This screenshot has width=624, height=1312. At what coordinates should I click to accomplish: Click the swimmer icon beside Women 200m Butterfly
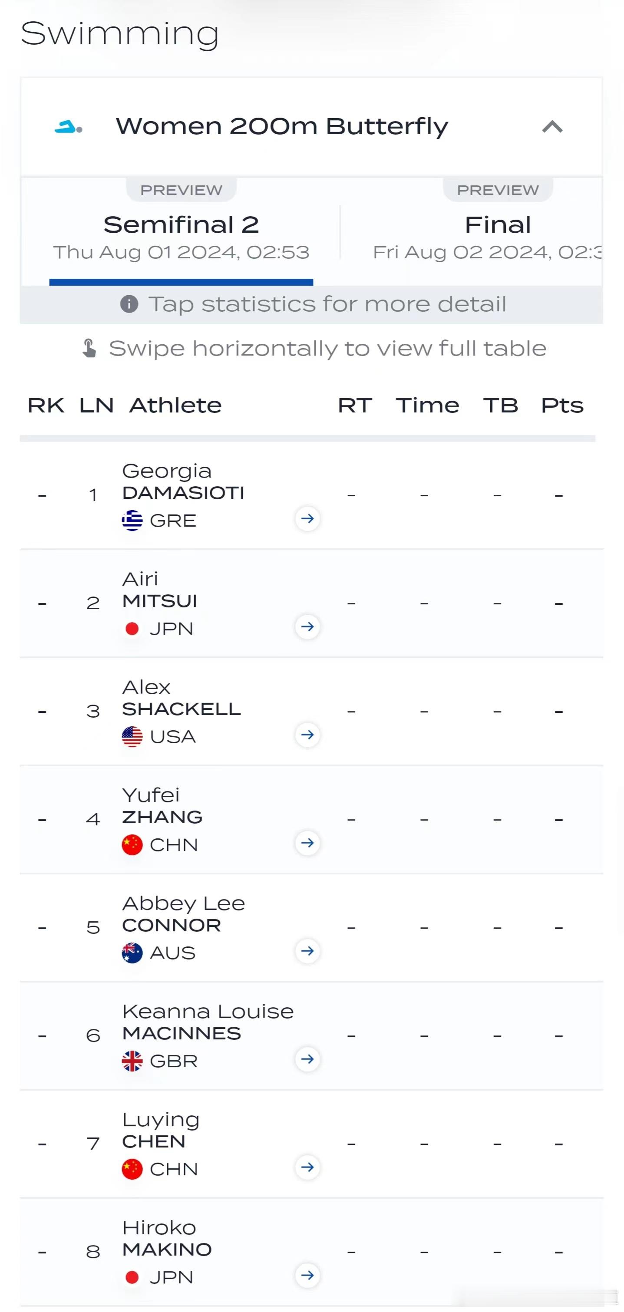pyautogui.click(x=68, y=127)
